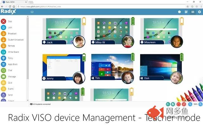The width and height of the screenshot is (203, 127).
Task: Click Mike W's green battery indicator
Action: pos(133,21)
